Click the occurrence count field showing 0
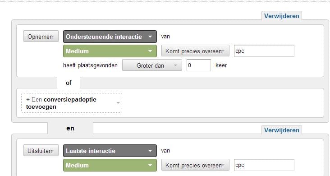 (x=199, y=65)
